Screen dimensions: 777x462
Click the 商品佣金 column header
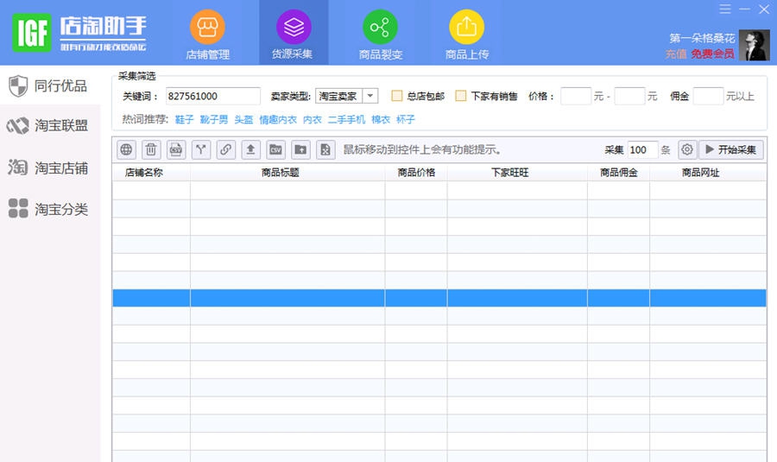pyautogui.click(x=618, y=173)
